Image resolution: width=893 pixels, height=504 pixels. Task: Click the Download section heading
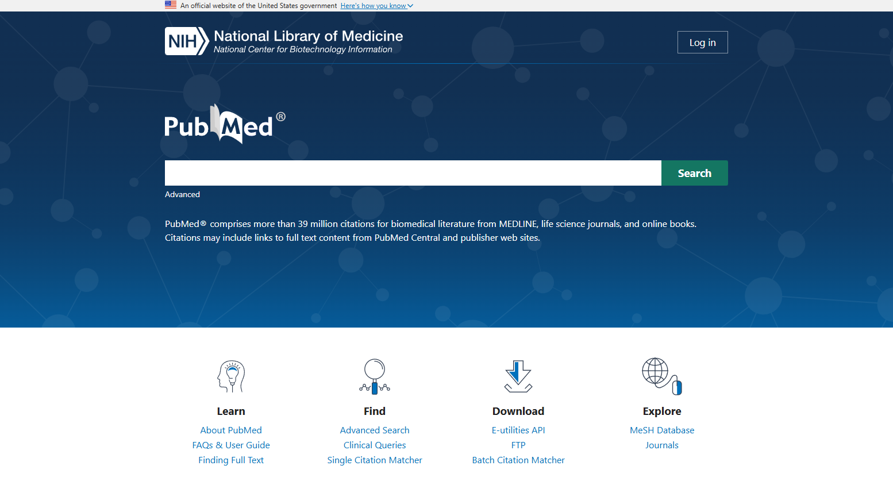518,411
